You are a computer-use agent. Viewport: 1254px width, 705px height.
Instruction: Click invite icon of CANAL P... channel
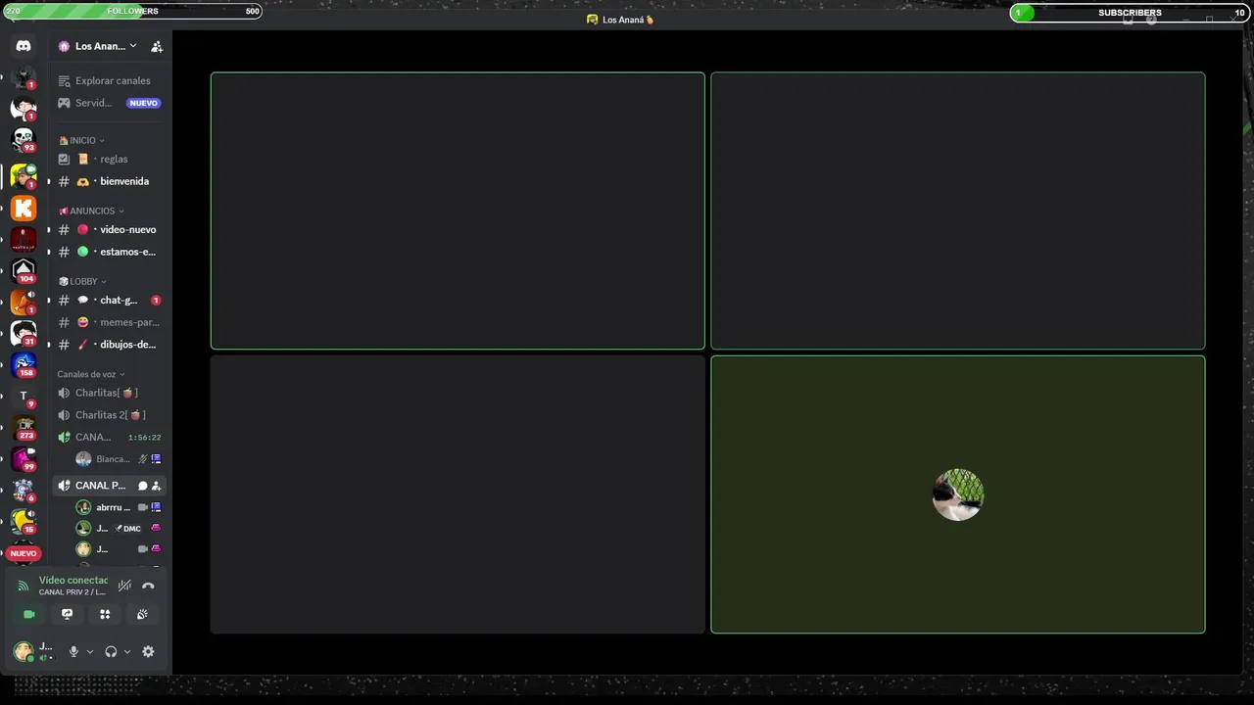click(156, 486)
